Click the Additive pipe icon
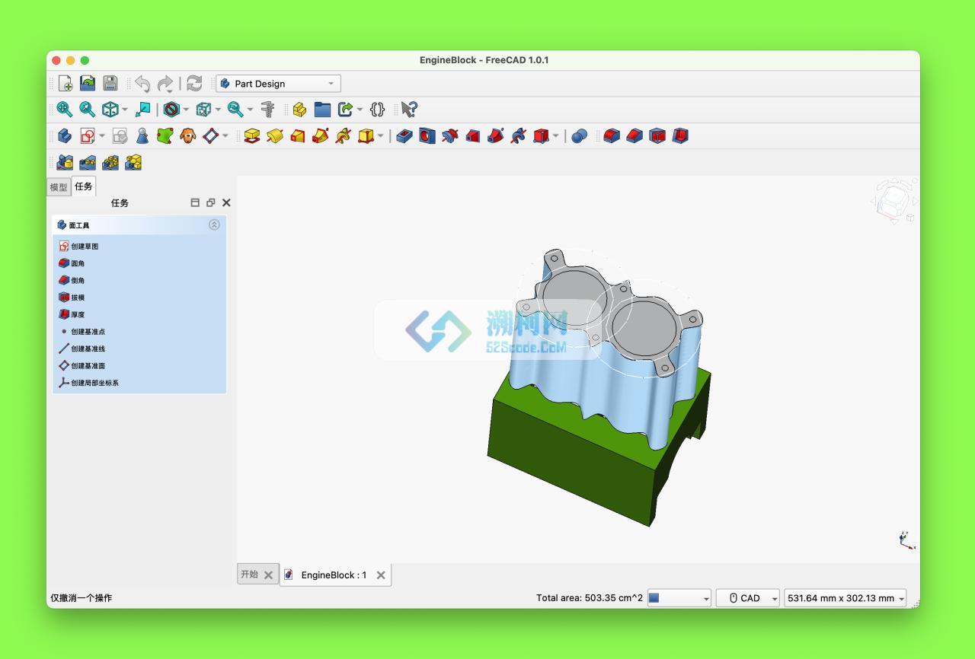The image size is (975, 659). (x=321, y=136)
